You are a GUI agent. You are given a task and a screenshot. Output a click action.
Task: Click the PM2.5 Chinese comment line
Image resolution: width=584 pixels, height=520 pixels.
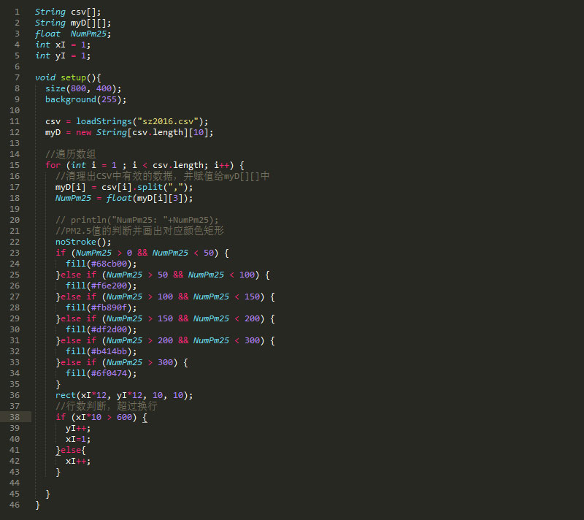pyautogui.click(x=139, y=231)
